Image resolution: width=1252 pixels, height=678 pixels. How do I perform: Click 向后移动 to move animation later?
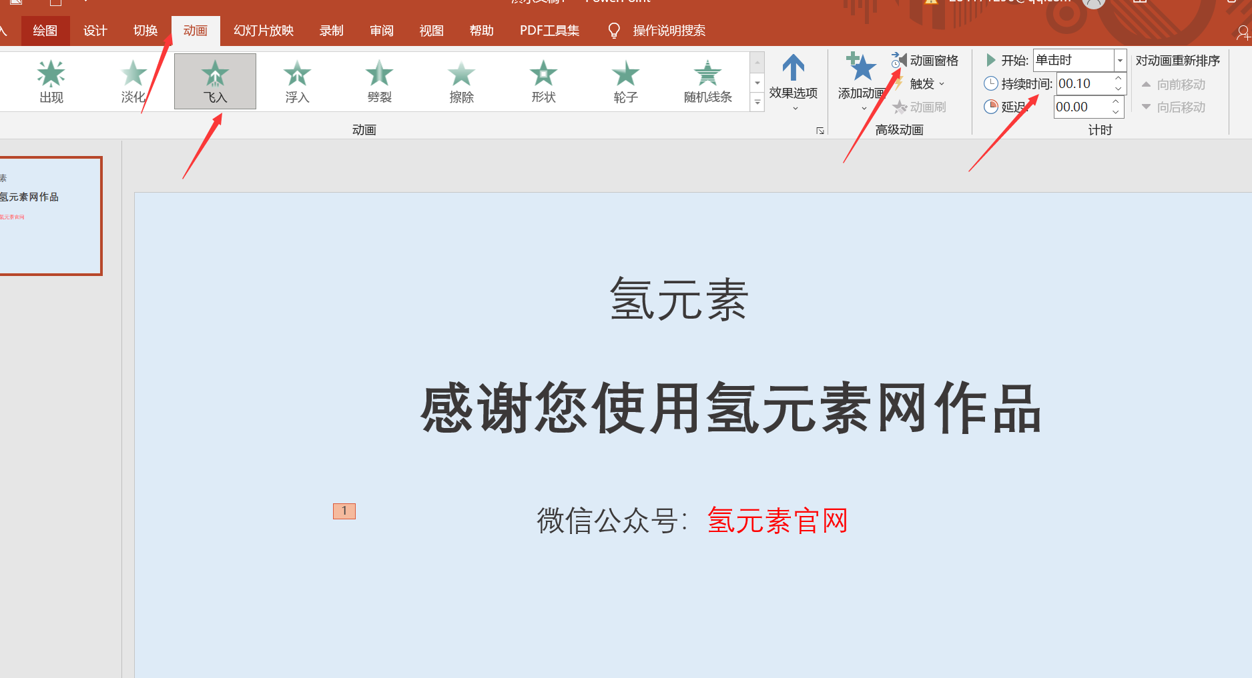pyautogui.click(x=1173, y=107)
